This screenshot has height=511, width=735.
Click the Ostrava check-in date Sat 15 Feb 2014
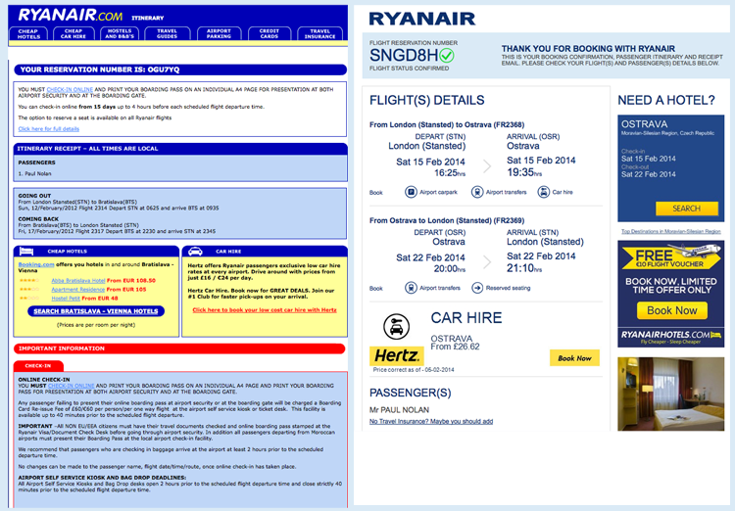(649, 159)
